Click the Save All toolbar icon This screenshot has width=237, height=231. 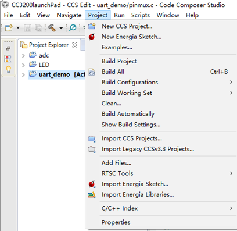tap(38, 28)
